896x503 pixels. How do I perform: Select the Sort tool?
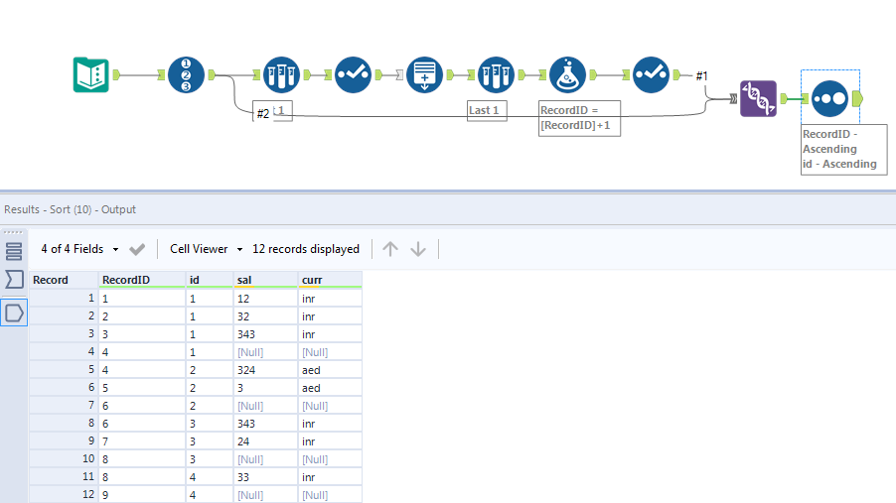pyautogui.click(x=829, y=99)
